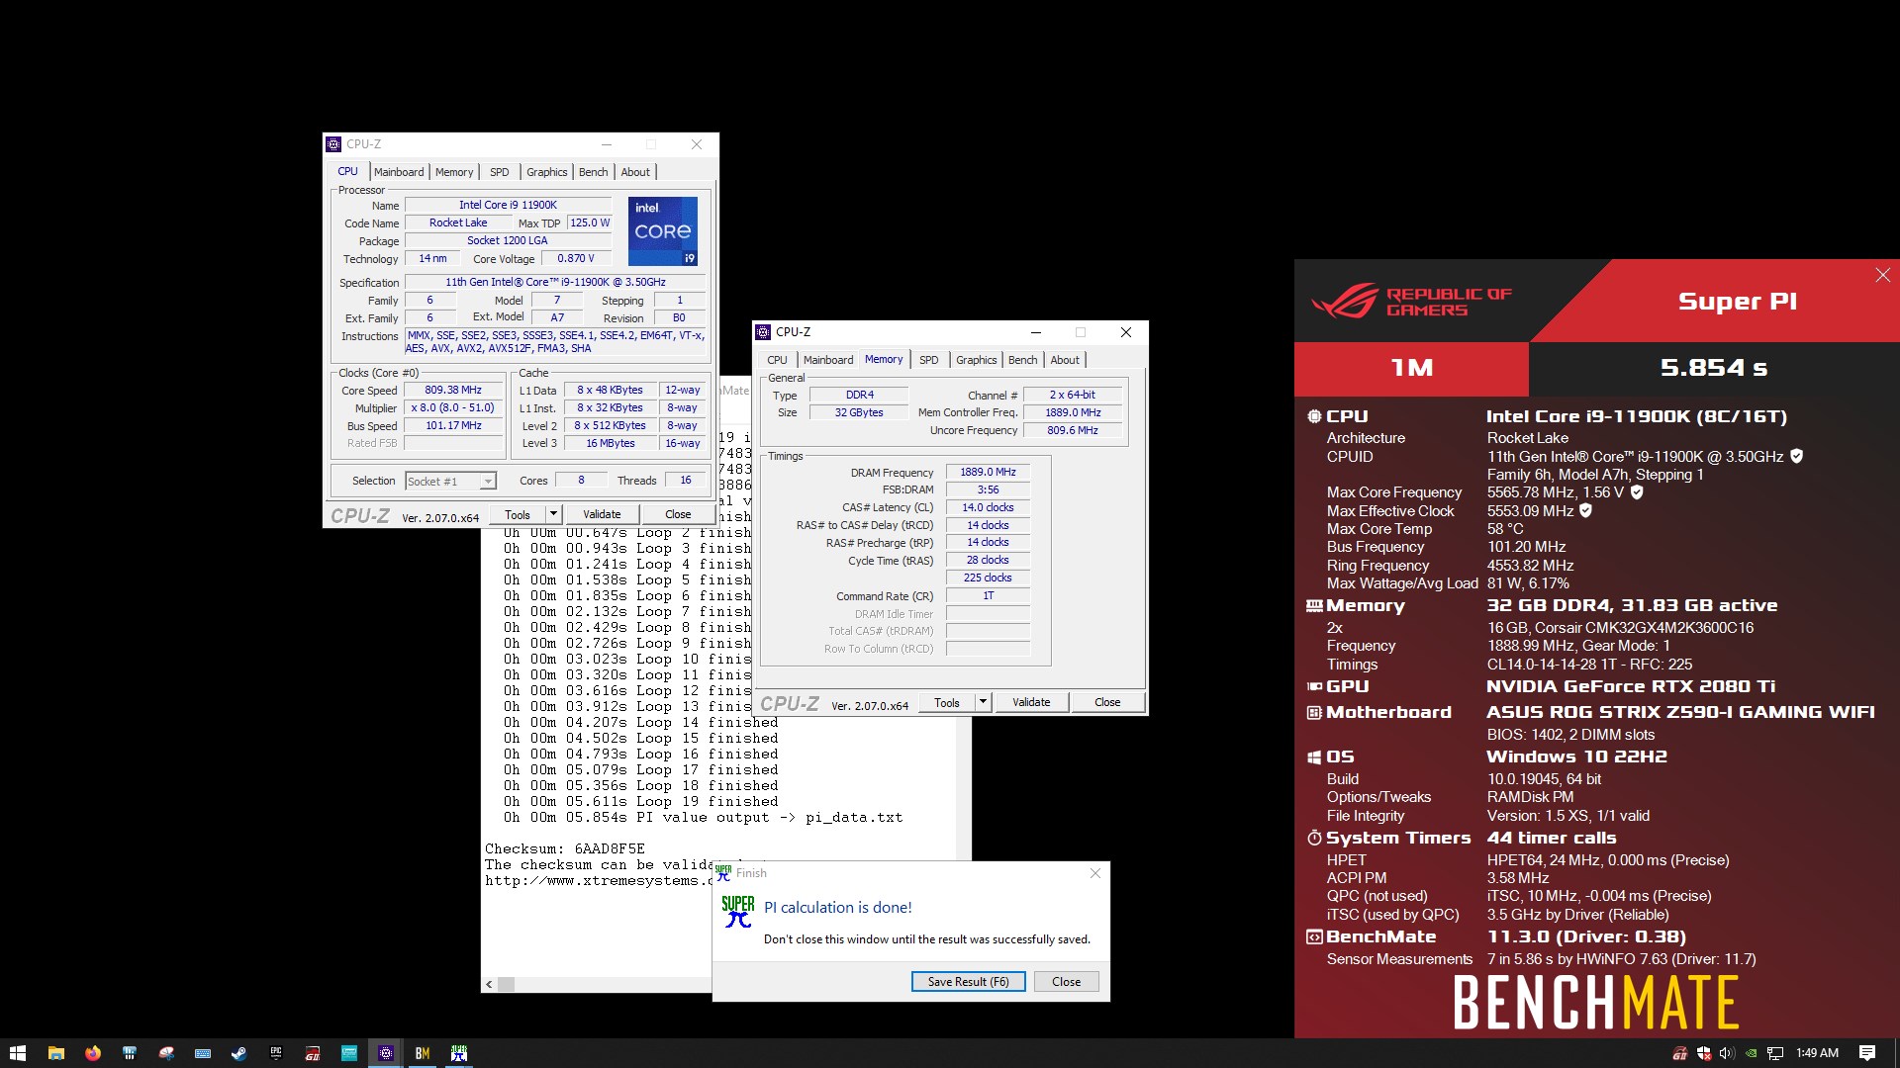Click the FSB:DRAM value '3:56'
Viewport: 1900px width, 1068px height.
pos(988,489)
